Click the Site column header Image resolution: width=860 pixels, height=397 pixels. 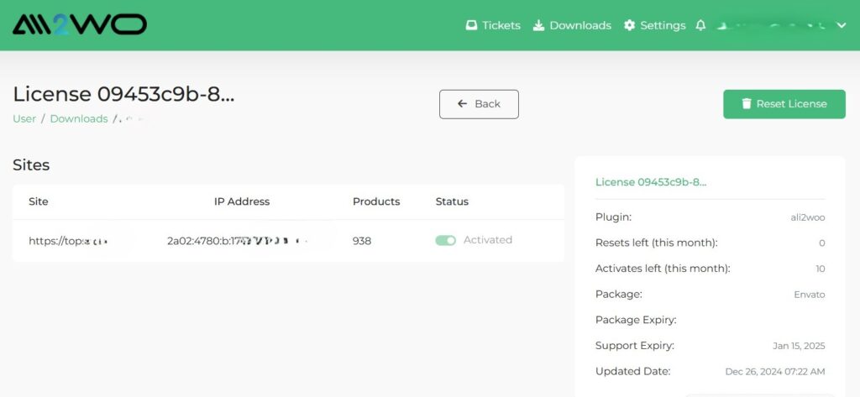[39, 201]
